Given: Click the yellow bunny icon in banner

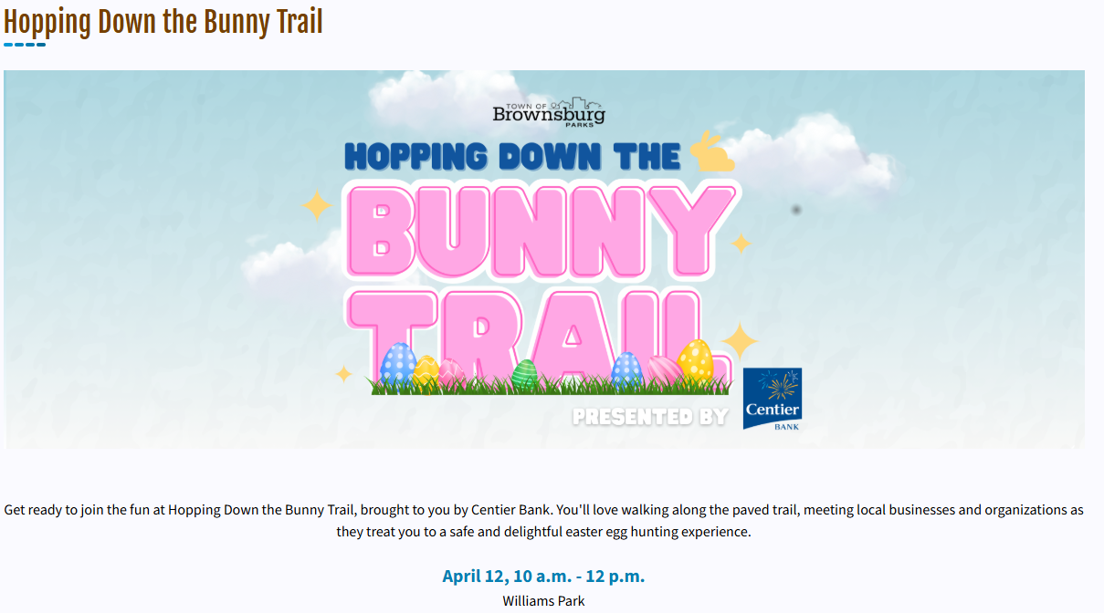Looking at the screenshot, I should click(x=712, y=151).
